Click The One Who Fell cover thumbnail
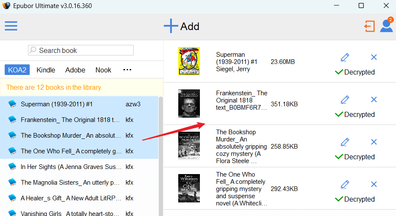Image resolution: width=396 pixels, height=216 pixels. point(189,188)
